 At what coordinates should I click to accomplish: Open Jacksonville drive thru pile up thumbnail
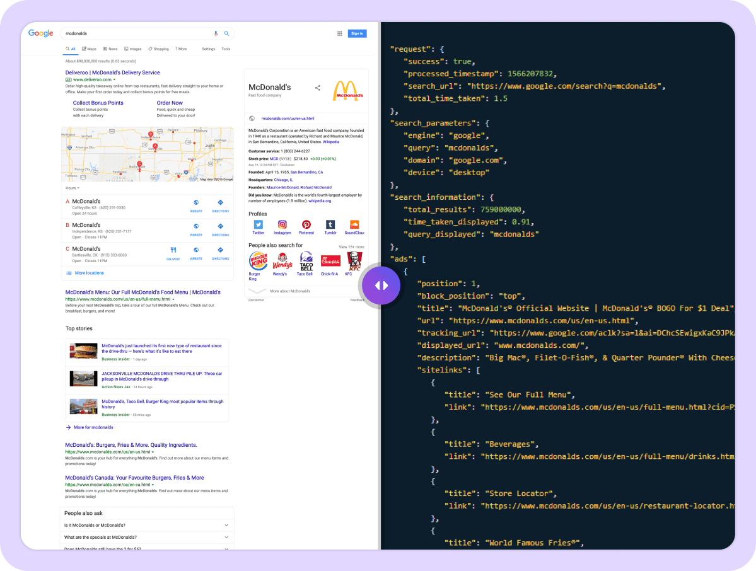coord(83,379)
